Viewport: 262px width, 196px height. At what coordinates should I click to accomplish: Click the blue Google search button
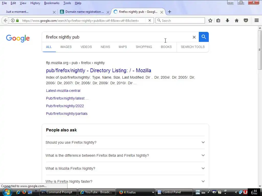pos(204,37)
